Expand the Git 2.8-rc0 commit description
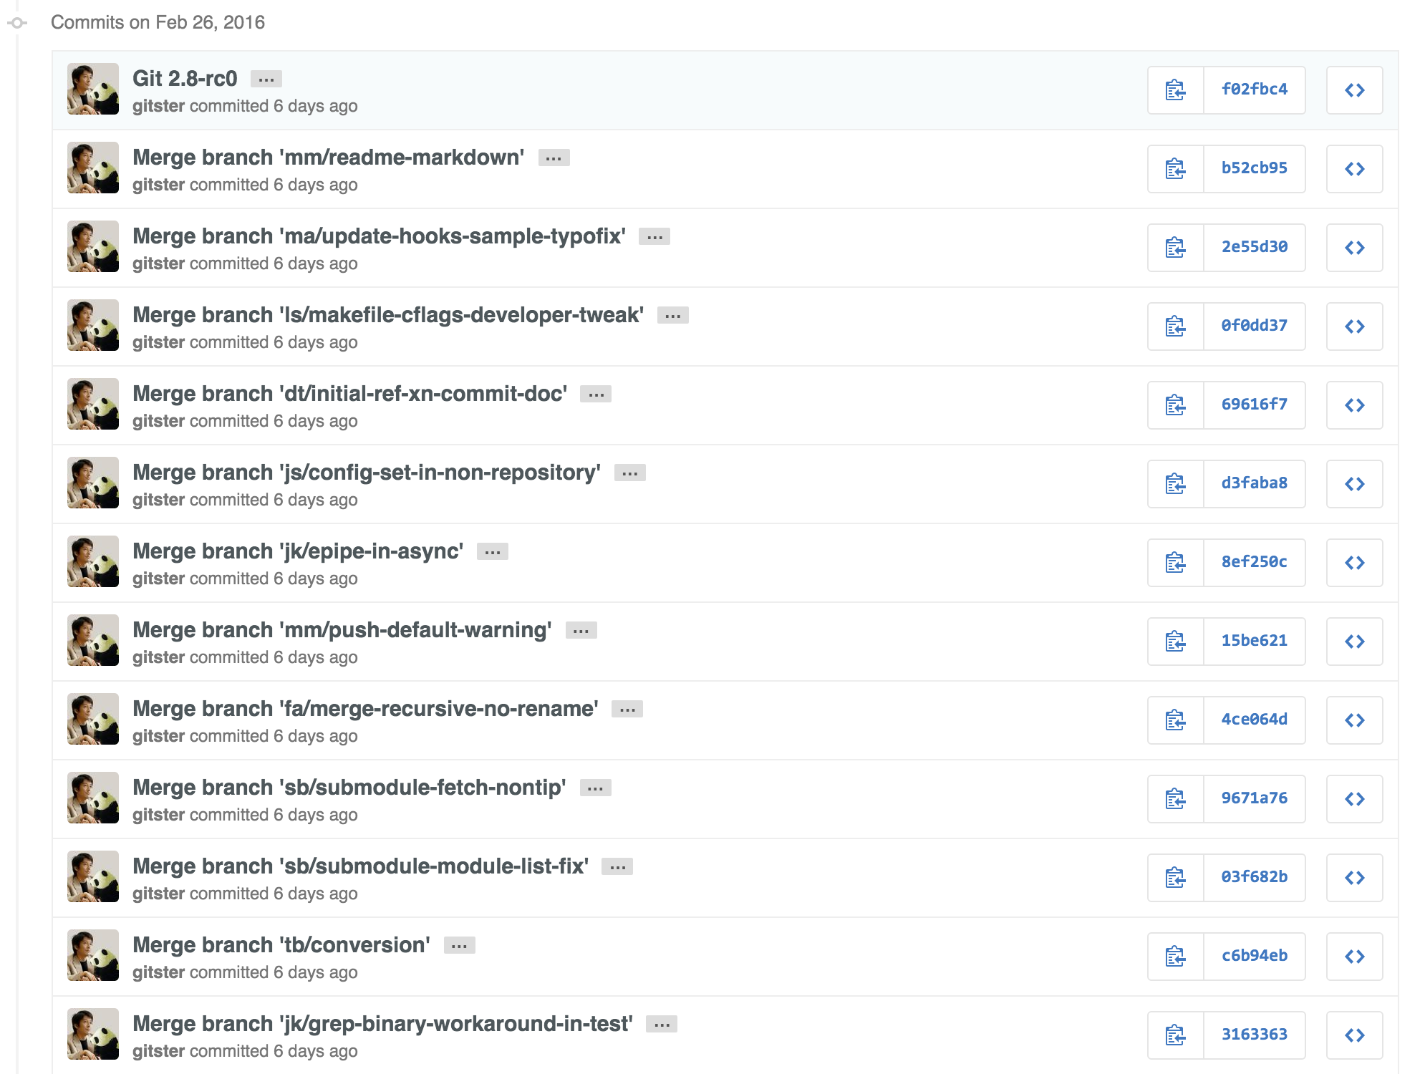 pos(266,79)
